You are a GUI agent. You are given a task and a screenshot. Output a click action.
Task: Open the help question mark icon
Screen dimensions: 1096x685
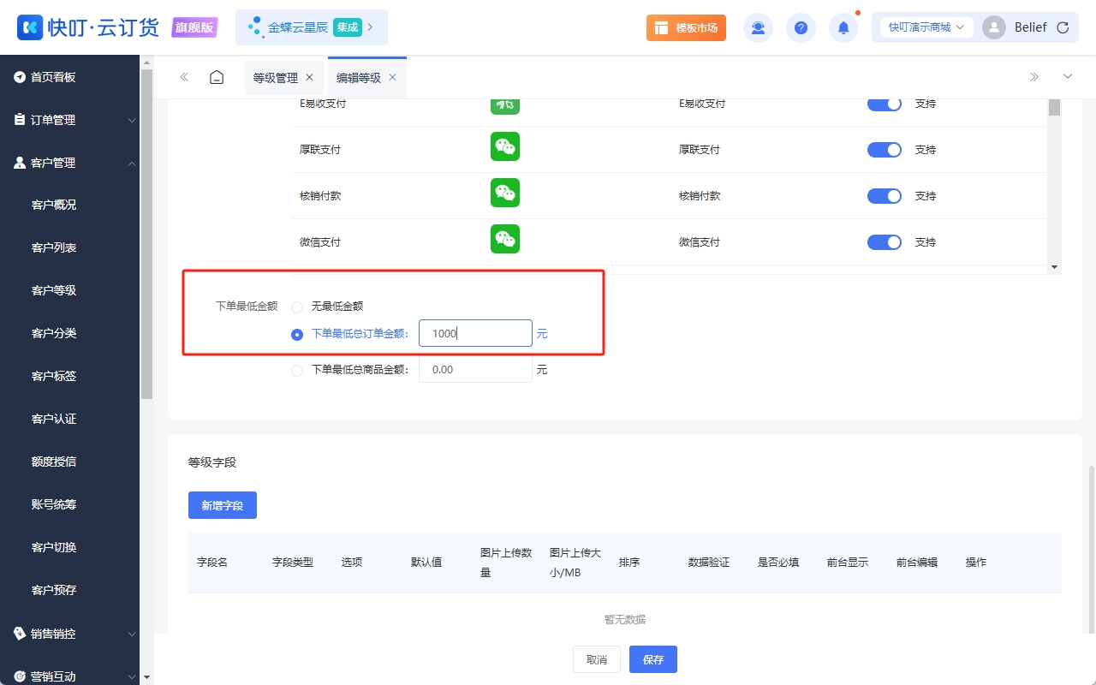coord(801,27)
